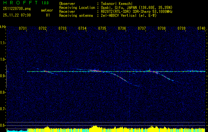Select the 0740 time marker
Viewport: 208px width, 132px height.
tap(201, 28)
